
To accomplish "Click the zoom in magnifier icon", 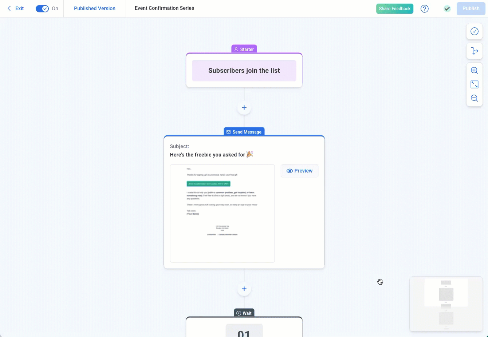I will tap(474, 71).
